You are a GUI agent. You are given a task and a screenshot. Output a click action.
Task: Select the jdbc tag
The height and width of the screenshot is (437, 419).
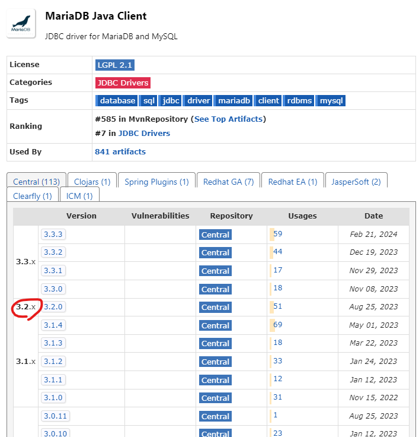click(170, 100)
